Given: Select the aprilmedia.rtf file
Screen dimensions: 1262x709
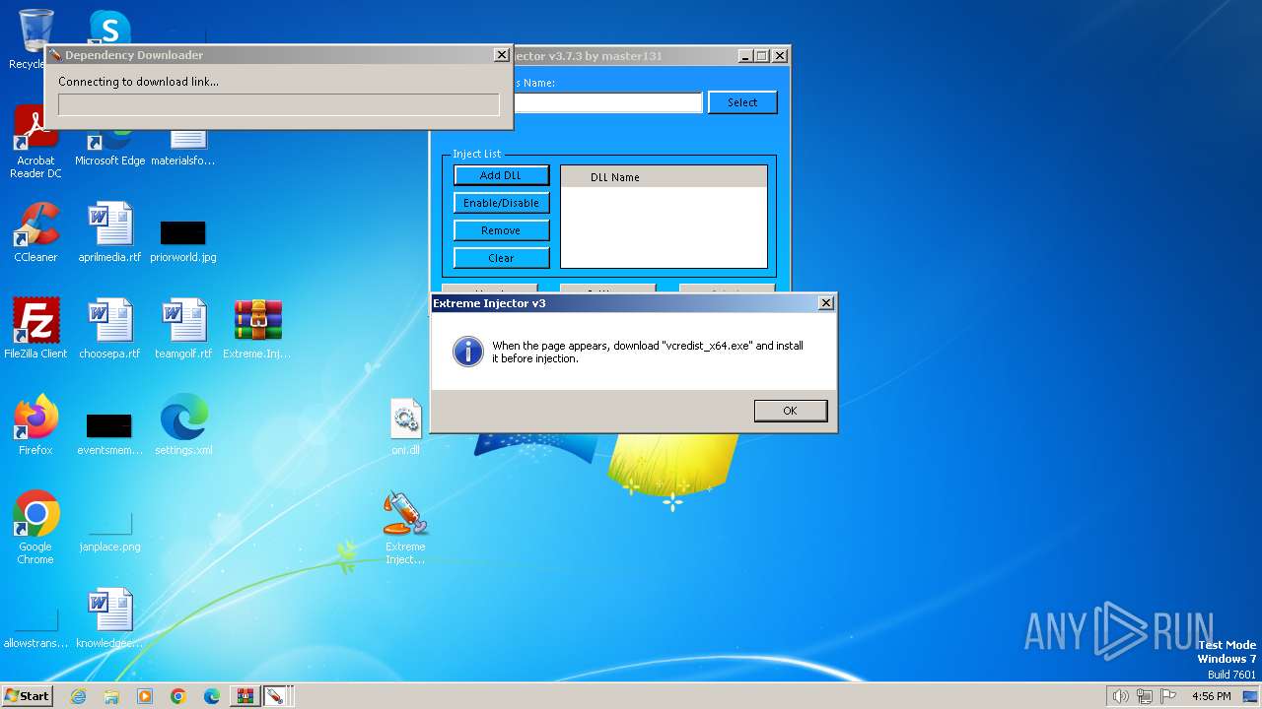Looking at the screenshot, I should (x=109, y=233).
